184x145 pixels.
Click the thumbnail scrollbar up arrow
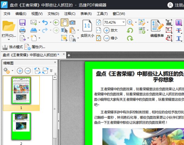(x=55, y=77)
